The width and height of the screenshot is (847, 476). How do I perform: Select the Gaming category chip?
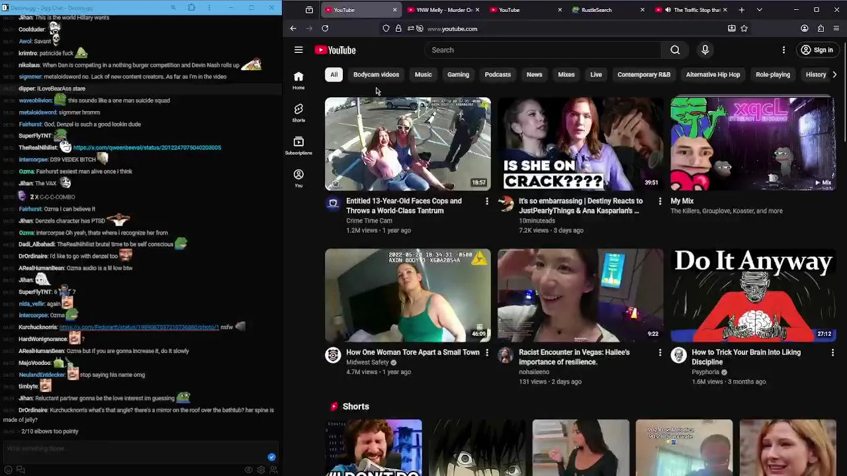click(458, 75)
